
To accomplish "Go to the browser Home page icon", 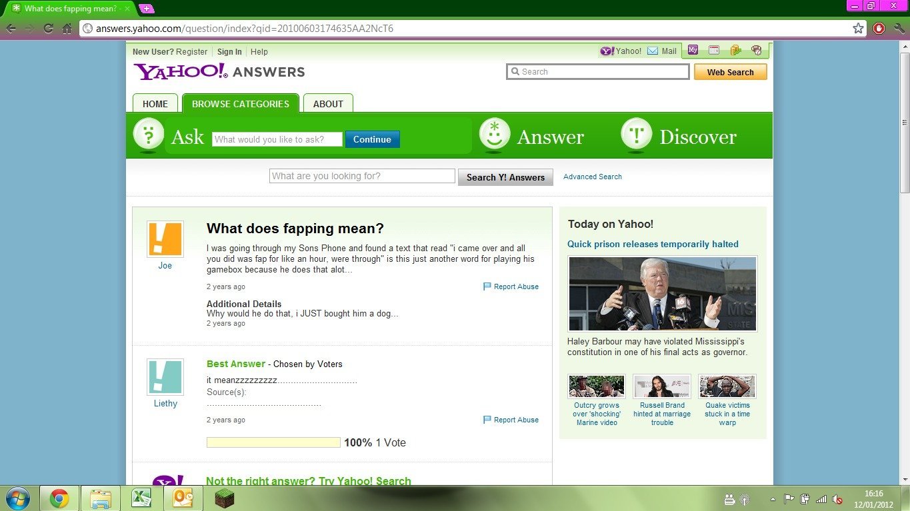I will (67, 29).
